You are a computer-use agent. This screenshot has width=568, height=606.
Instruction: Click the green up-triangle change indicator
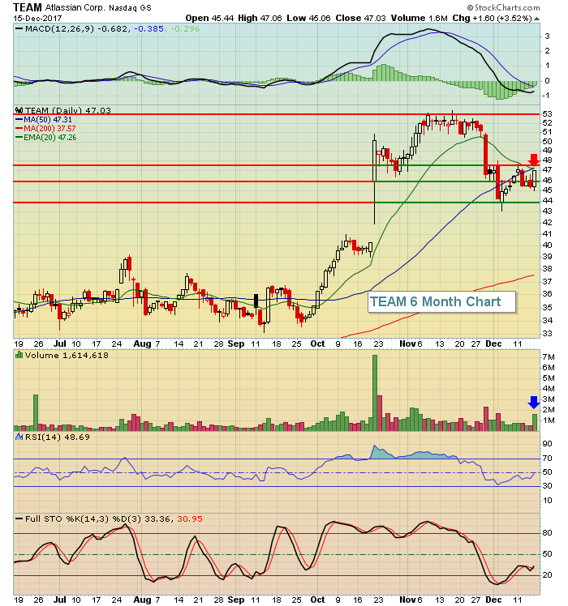tap(536, 19)
